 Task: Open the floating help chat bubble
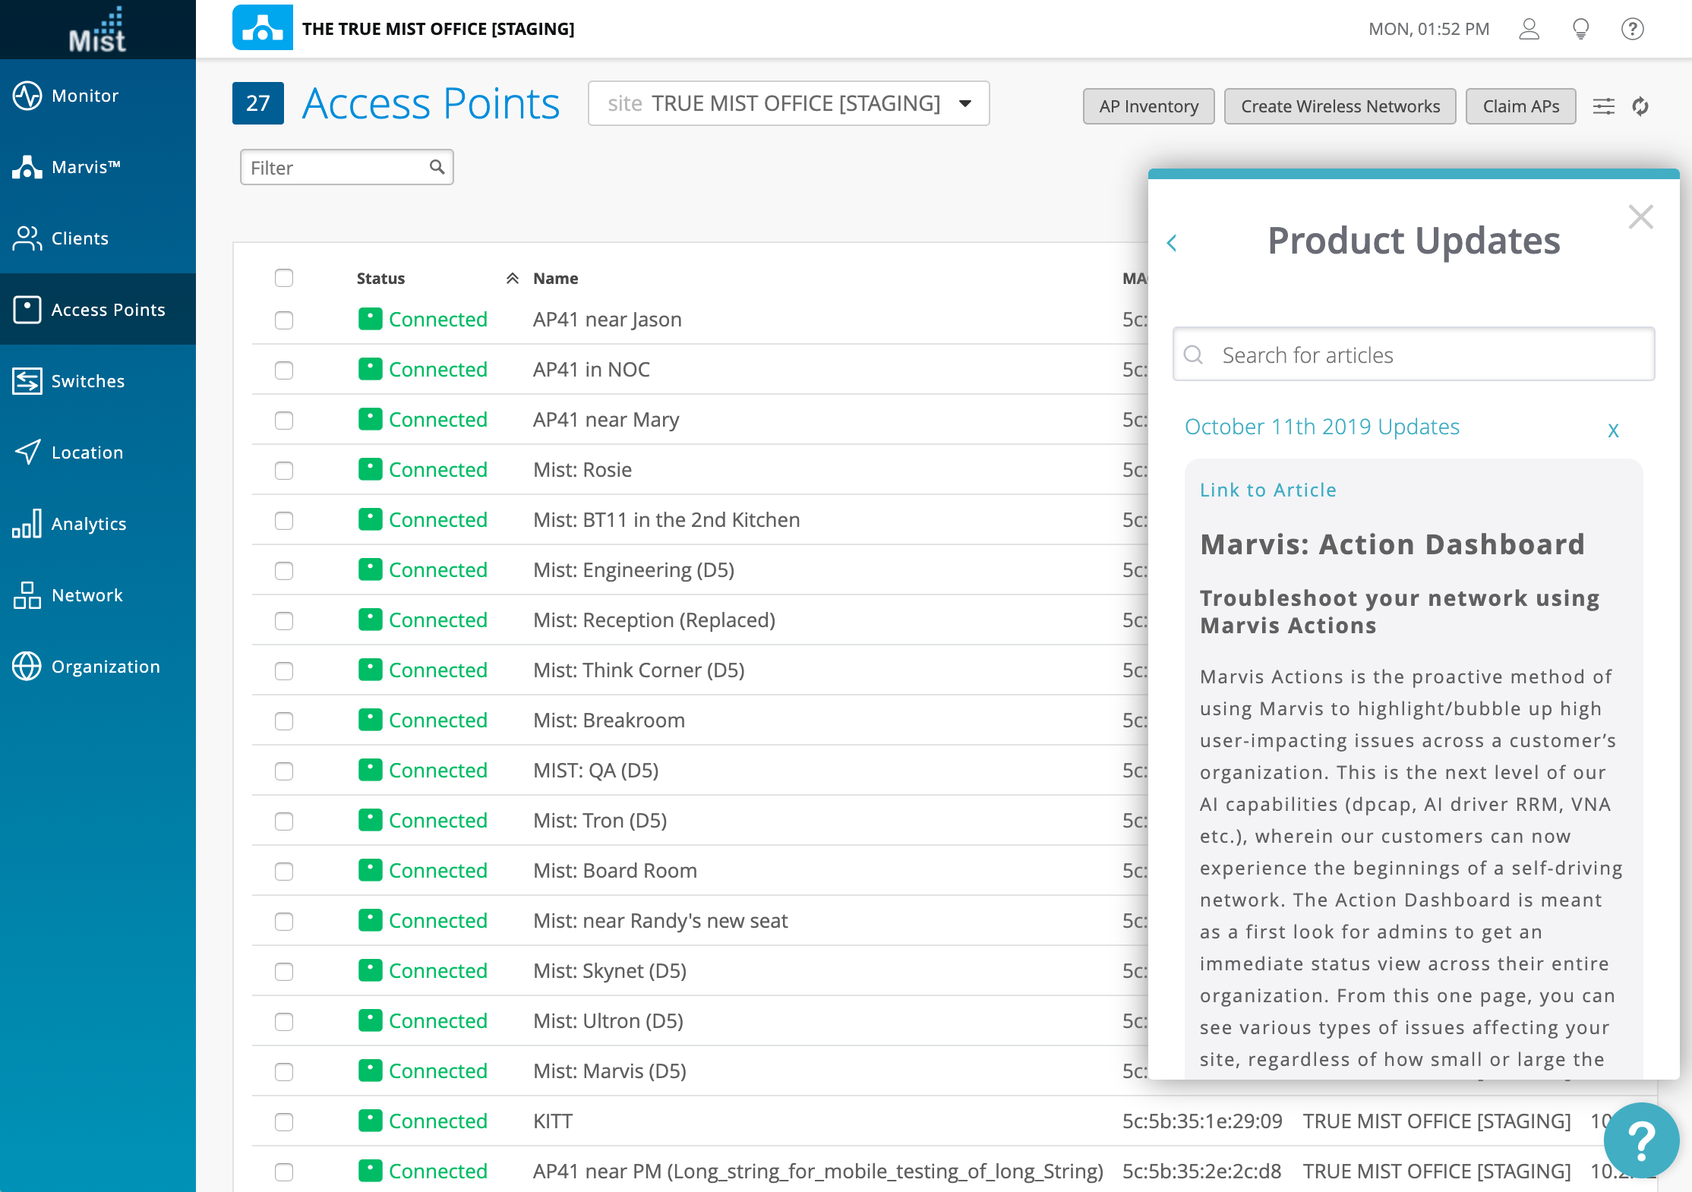[x=1640, y=1140]
